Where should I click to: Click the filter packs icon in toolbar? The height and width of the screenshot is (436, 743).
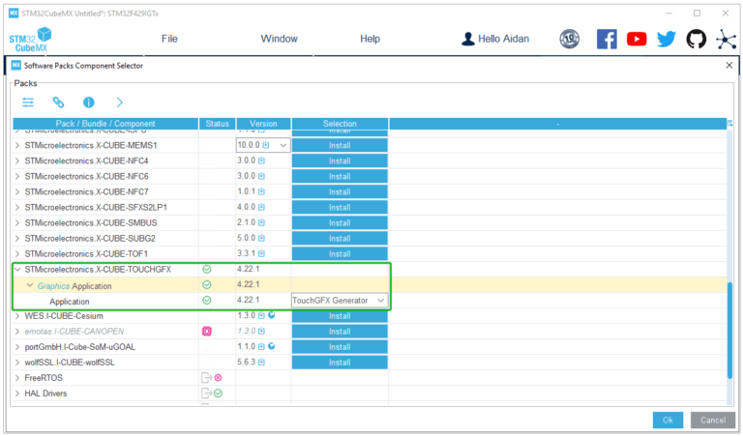click(28, 102)
